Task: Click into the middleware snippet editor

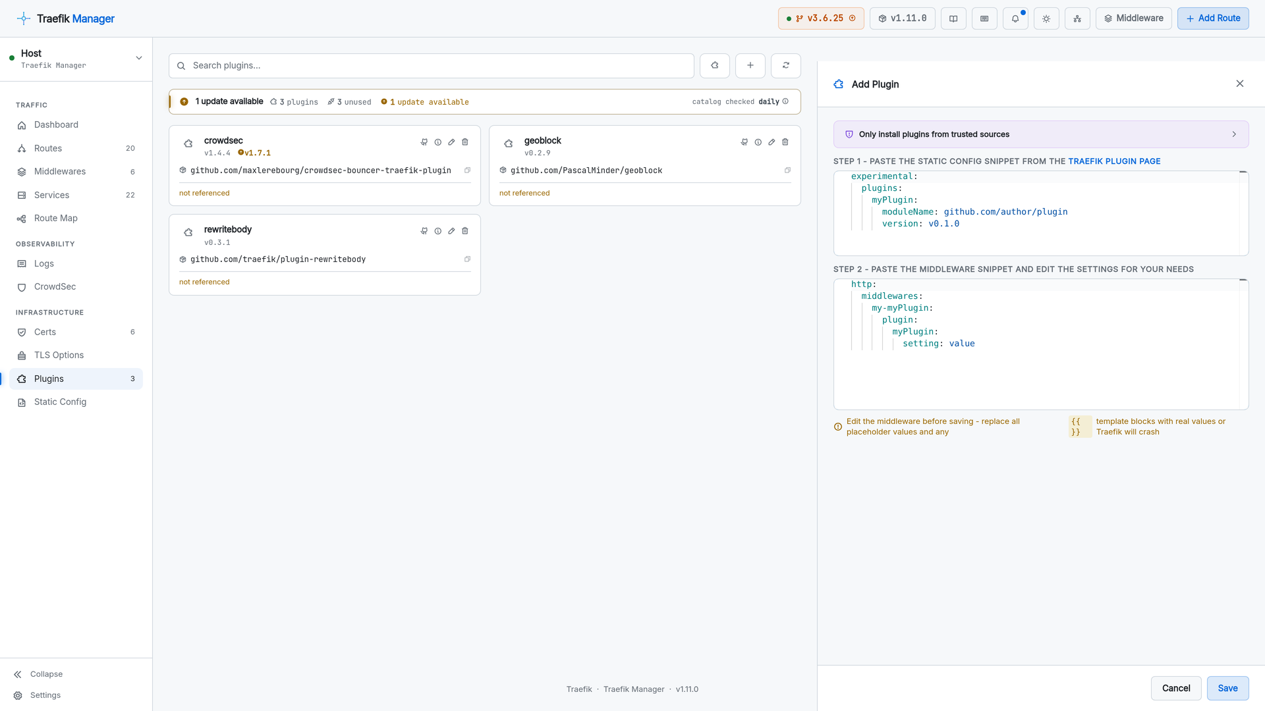Action: [x=1041, y=344]
